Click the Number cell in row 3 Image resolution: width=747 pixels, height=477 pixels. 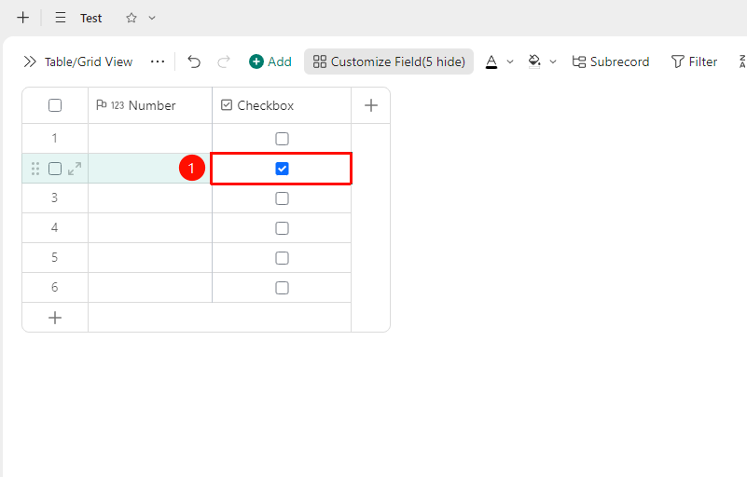click(x=150, y=198)
